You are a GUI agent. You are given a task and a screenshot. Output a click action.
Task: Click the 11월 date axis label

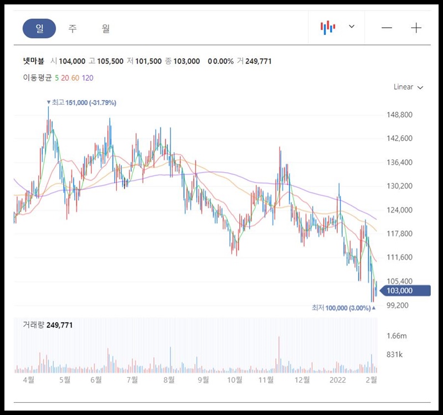pos(266,380)
